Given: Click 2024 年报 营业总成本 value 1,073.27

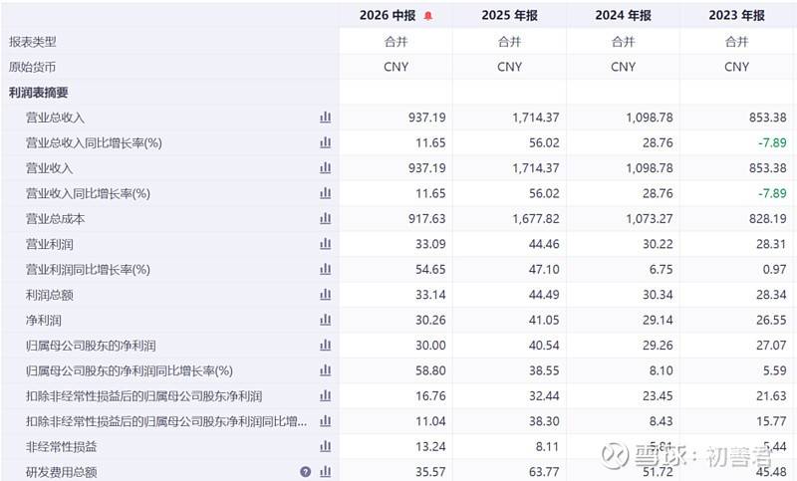Looking at the screenshot, I should 650,219.
